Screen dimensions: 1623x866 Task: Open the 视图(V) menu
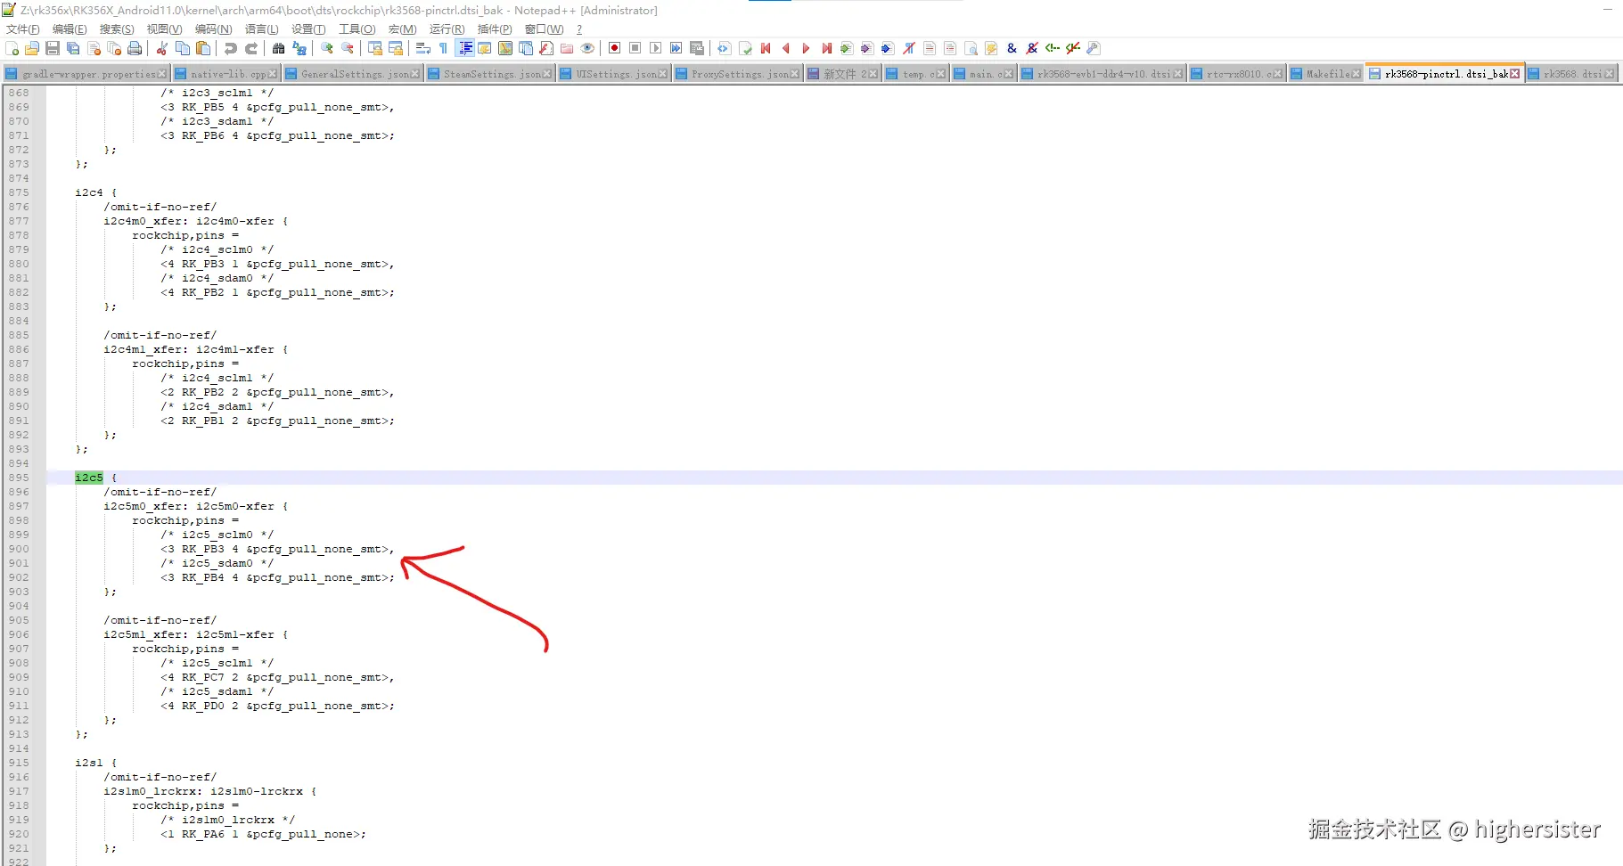[164, 29]
